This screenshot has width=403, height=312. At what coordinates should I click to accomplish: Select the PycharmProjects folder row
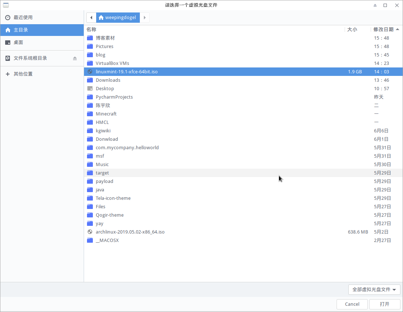click(x=114, y=97)
